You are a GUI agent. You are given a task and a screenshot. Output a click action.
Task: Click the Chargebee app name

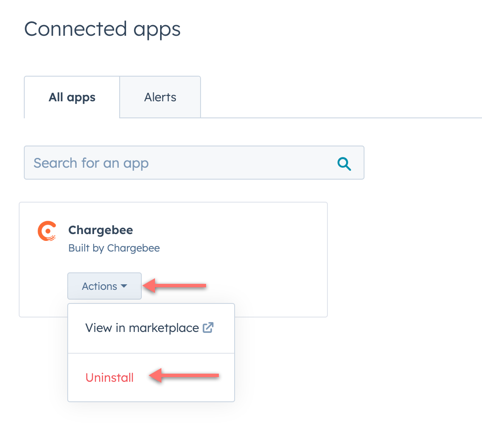[x=100, y=230]
